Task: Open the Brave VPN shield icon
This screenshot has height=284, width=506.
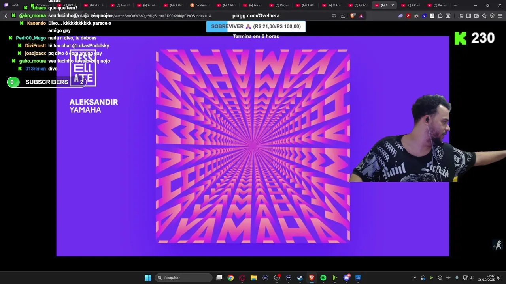Action: pos(492,16)
